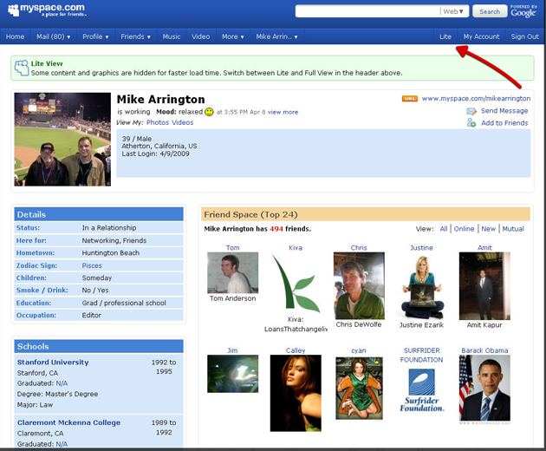546x451 pixels.
Task: Click Surfrider Foundation logo image
Action: pos(422,390)
